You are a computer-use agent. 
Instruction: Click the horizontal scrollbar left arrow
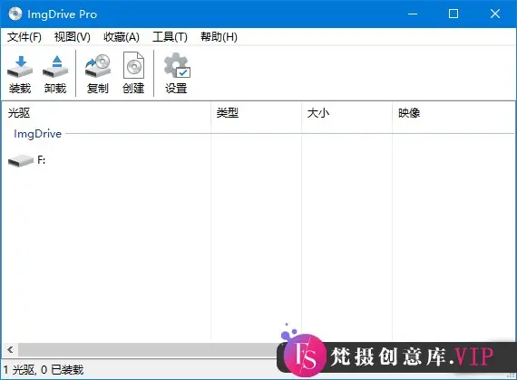(x=10, y=349)
